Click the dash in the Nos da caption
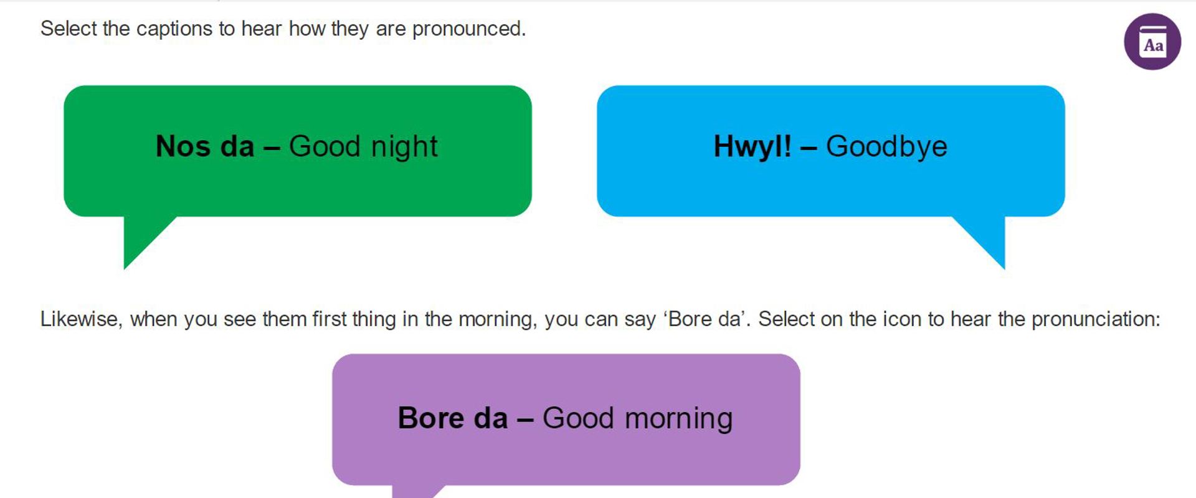 (x=272, y=148)
